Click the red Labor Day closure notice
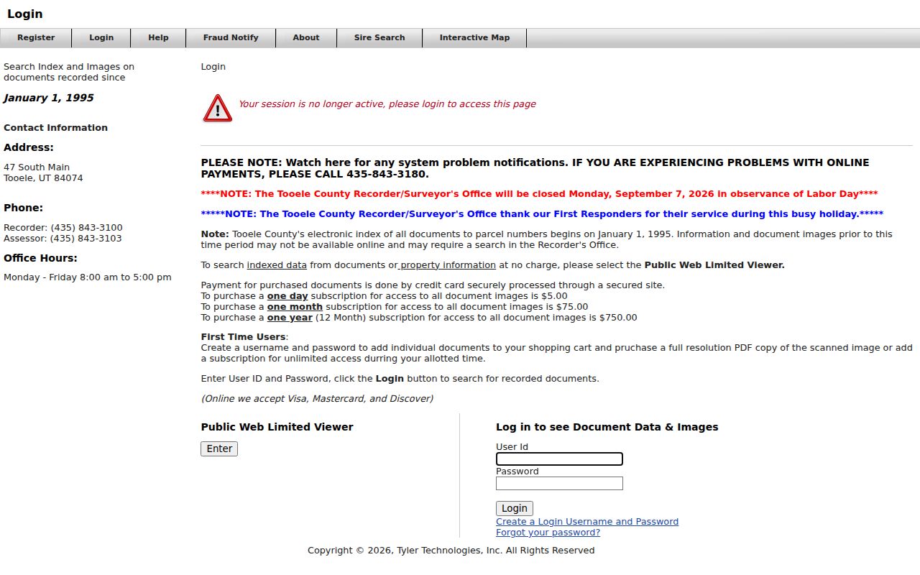920x575 pixels. 539,194
